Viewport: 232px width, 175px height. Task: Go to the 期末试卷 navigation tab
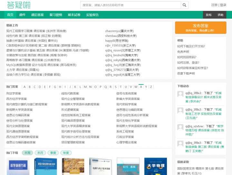click(x=74, y=15)
